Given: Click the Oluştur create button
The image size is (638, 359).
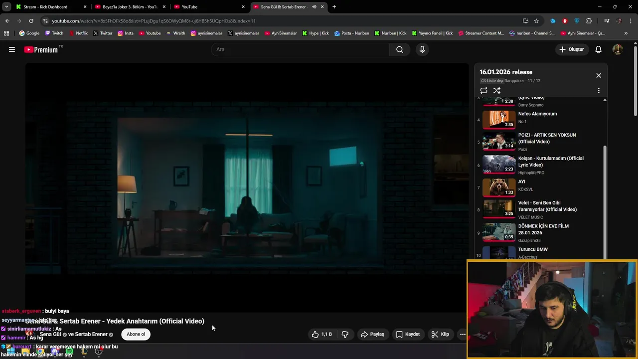Looking at the screenshot, I should [571, 49].
